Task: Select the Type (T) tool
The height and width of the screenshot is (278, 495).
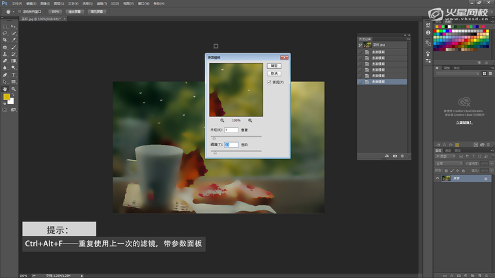Action: tap(13, 75)
